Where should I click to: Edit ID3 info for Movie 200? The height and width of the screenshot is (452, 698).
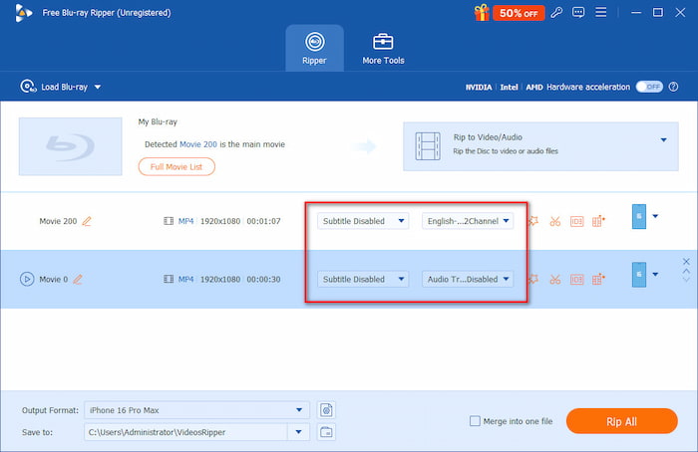577,221
